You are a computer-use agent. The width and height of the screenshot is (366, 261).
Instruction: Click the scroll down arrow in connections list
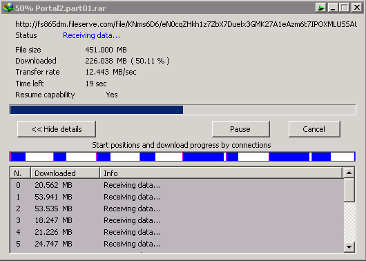(349, 246)
